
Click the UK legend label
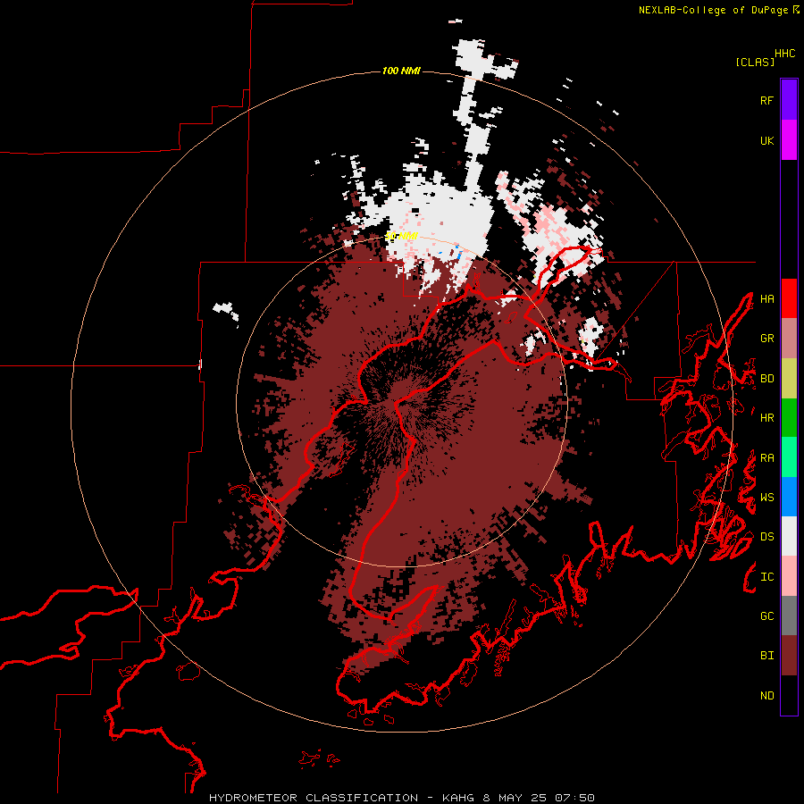pyautogui.click(x=766, y=140)
